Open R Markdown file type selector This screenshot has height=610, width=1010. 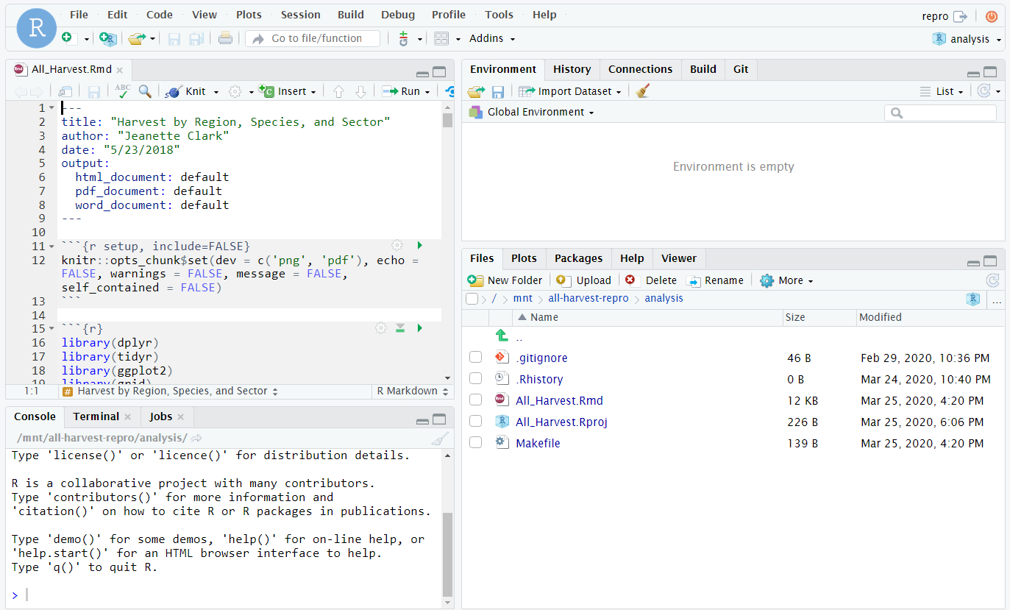point(411,391)
